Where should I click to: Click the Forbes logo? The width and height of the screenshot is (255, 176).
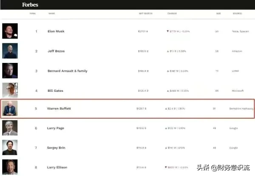click(30, 5)
